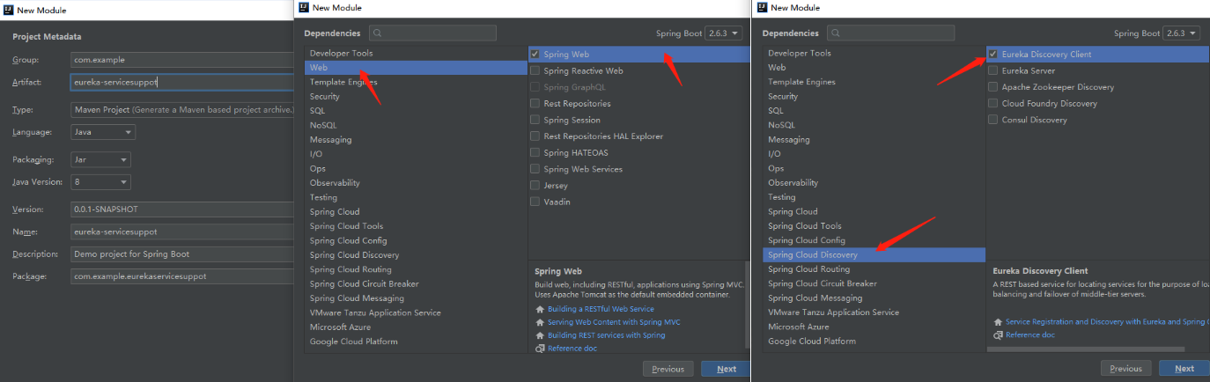The width and height of the screenshot is (1210, 382).
Task: Enable Spring HATEOAS dependency
Action: click(x=535, y=153)
